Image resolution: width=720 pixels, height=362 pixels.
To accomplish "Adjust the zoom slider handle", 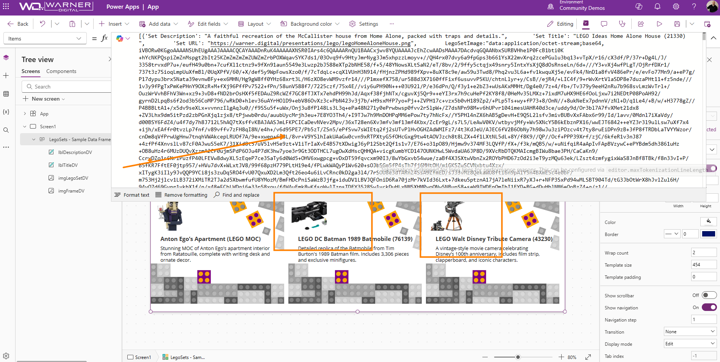I will [518, 357].
